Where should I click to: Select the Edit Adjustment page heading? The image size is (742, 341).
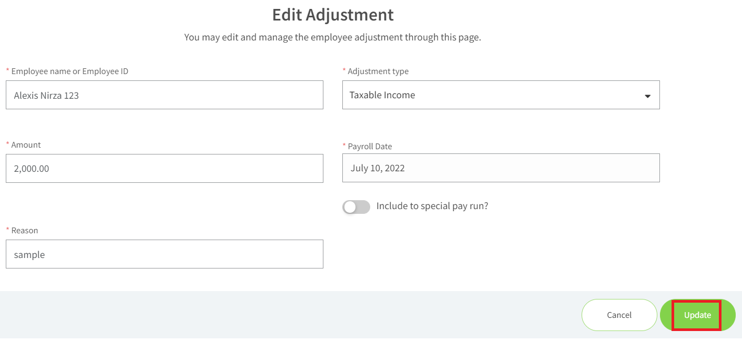333,15
